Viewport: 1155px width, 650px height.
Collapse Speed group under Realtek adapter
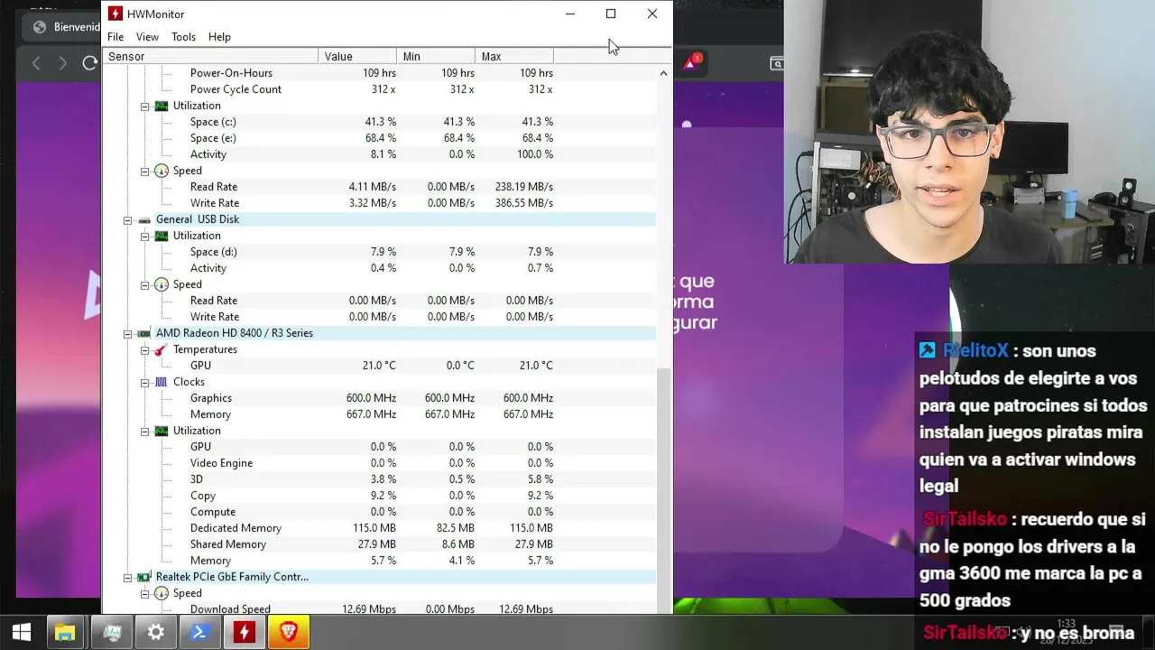click(x=144, y=593)
